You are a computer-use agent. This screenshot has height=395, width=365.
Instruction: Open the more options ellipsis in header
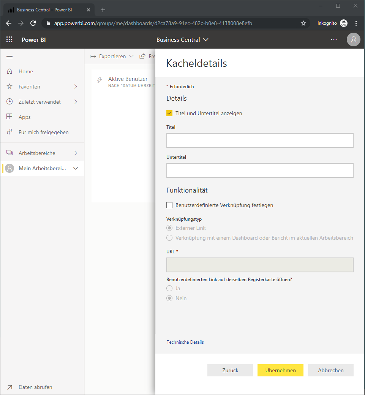(334, 39)
